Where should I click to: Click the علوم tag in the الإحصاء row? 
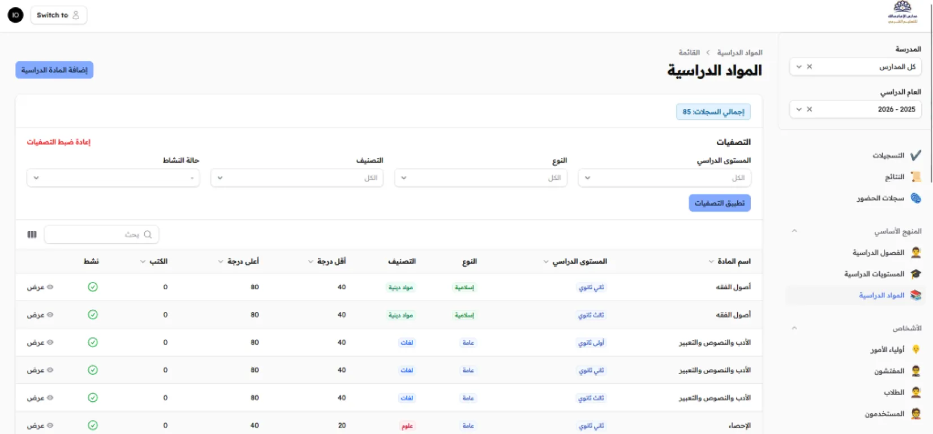pos(407,426)
